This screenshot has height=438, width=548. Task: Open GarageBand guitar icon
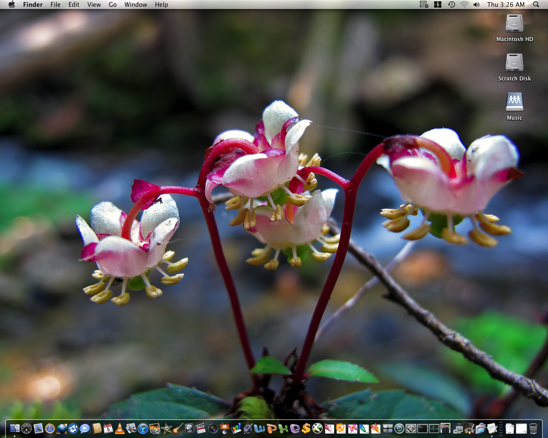point(178,428)
